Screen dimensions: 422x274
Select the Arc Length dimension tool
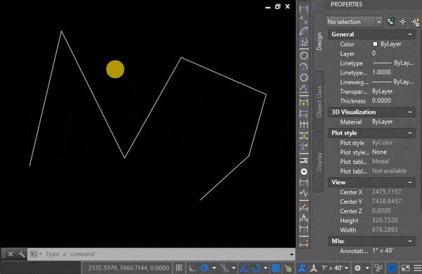click(x=304, y=31)
